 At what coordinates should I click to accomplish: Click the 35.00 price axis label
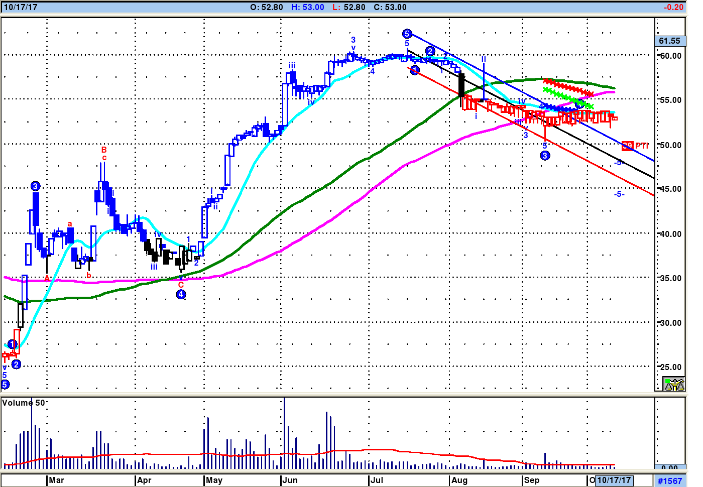[x=671, y=278]
